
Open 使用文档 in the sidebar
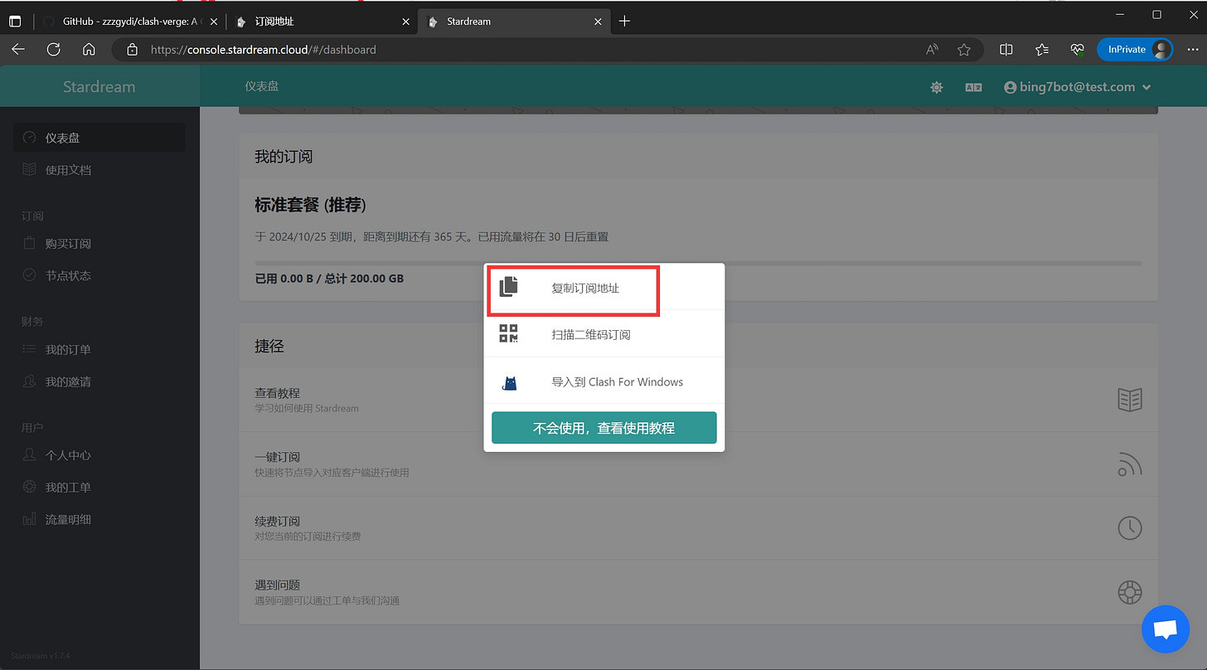coord(99,170)
